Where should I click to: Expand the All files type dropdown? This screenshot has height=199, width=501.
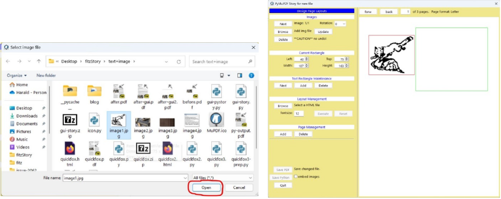click(223, 178)
